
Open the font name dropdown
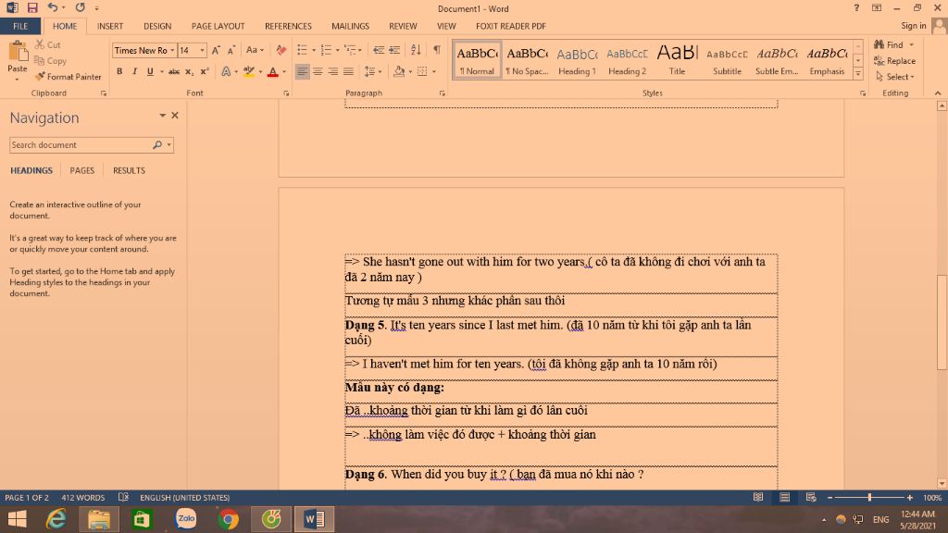tap(172, 50)
